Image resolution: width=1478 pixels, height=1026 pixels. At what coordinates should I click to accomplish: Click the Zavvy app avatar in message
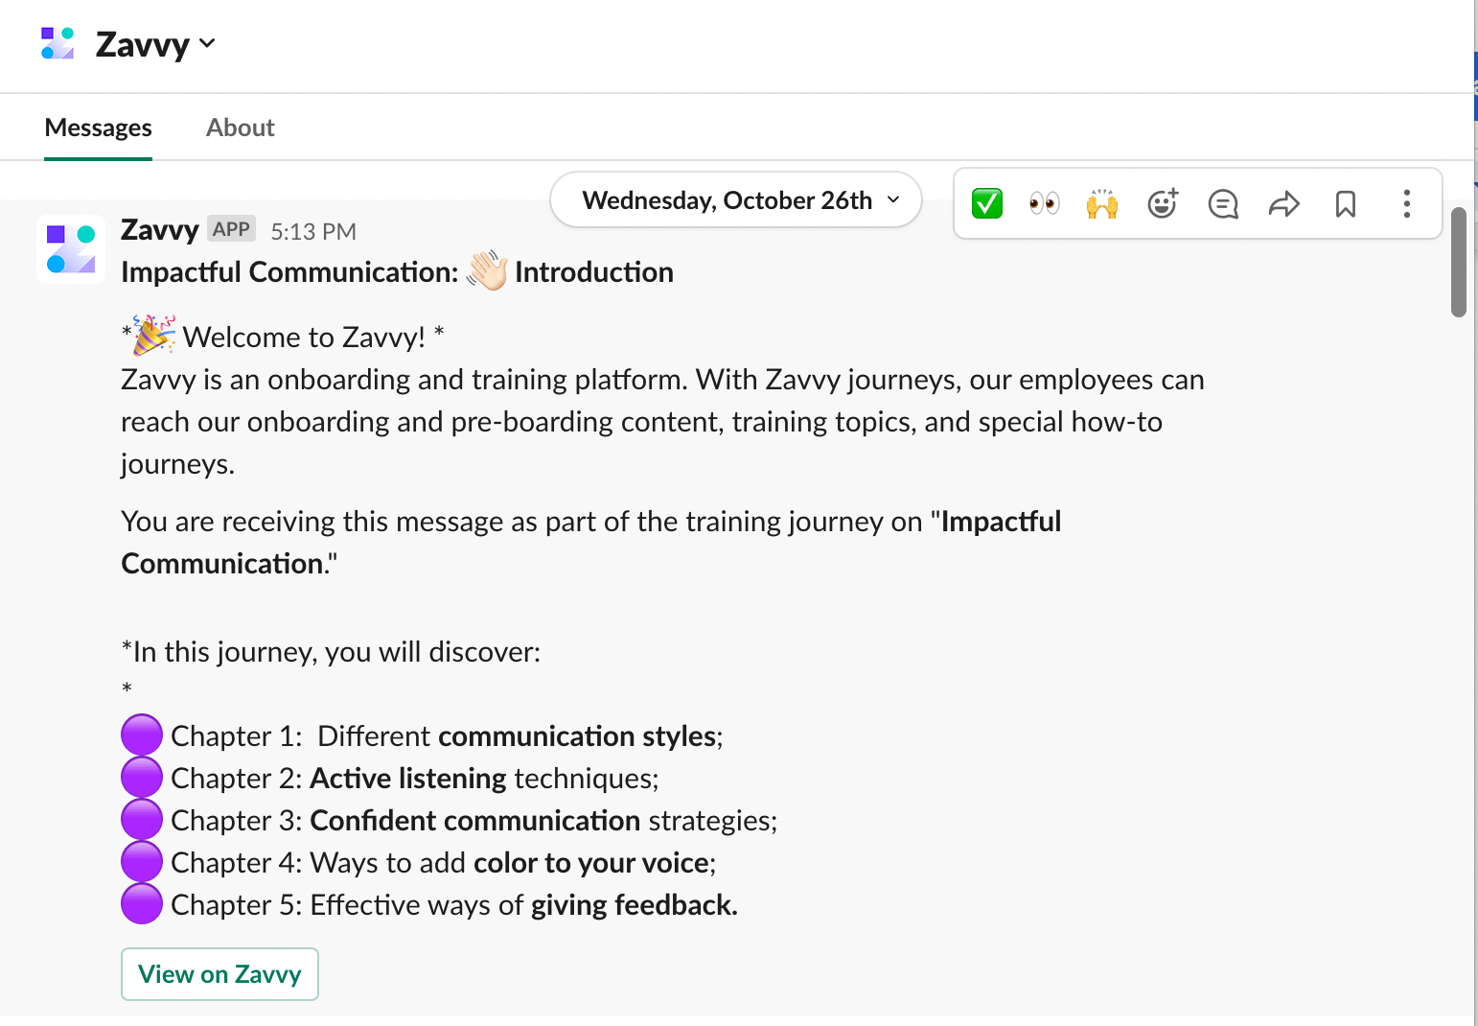(71, 249)
